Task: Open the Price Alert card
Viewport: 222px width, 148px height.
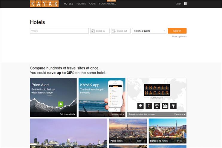Action: pos(53,97)
